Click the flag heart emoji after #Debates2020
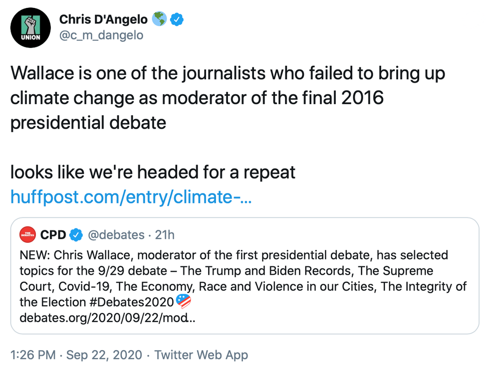489x370 pixels. pyautogui.click(x=184, y=302)
